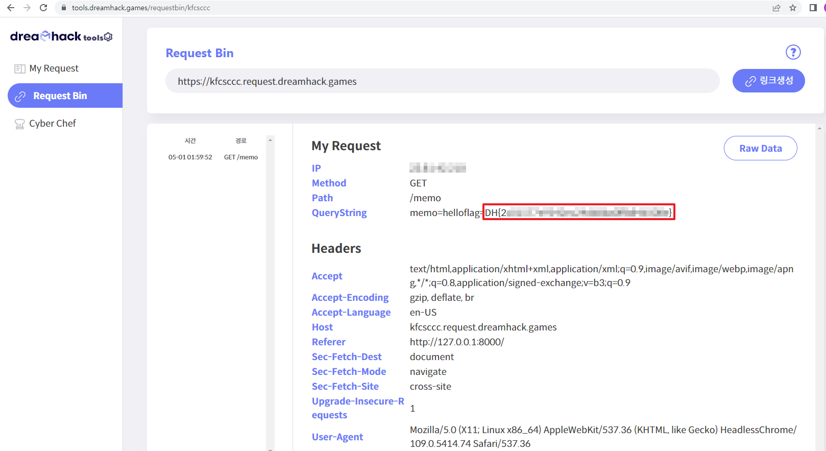
Task: Click the 경로 column header
Action: click(x=241, y=140)
